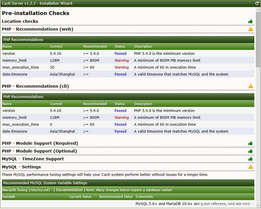This screenshot has width=261, height=209.
Task: Click thumbs-up icon for MySQL TimeZone Support
Action: click(250, 159)
